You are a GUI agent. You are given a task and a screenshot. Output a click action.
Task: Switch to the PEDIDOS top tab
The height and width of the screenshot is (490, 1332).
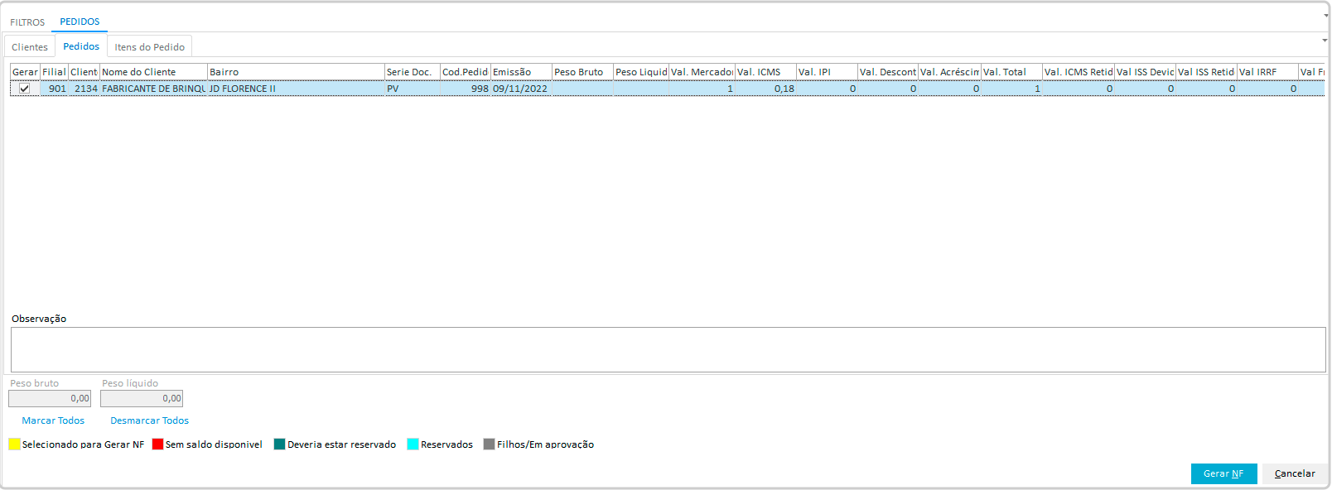tap(80, 22)
